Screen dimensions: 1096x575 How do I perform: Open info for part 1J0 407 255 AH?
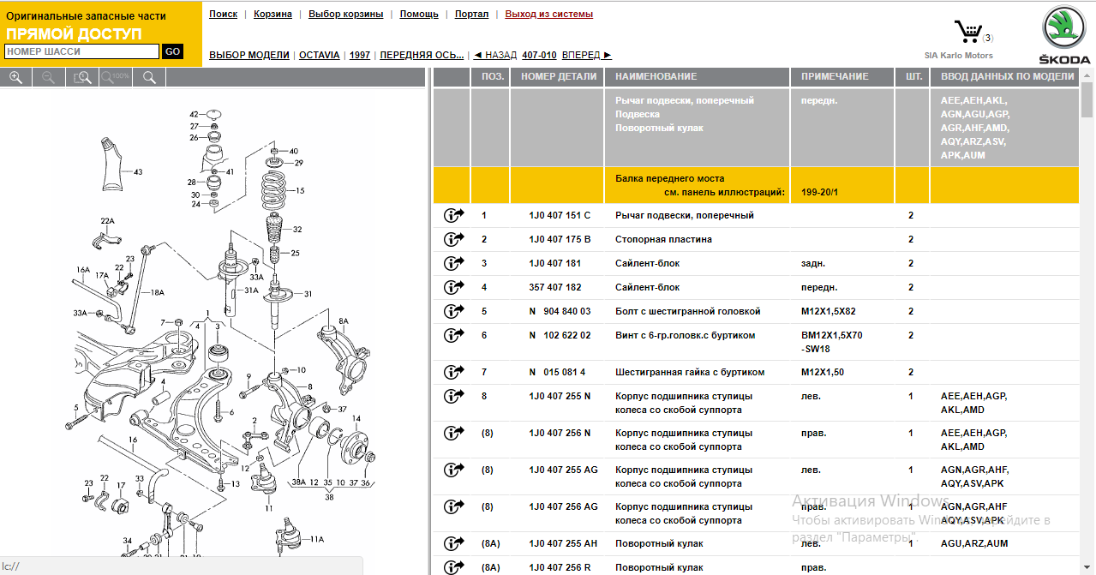(x=453, y=543)
